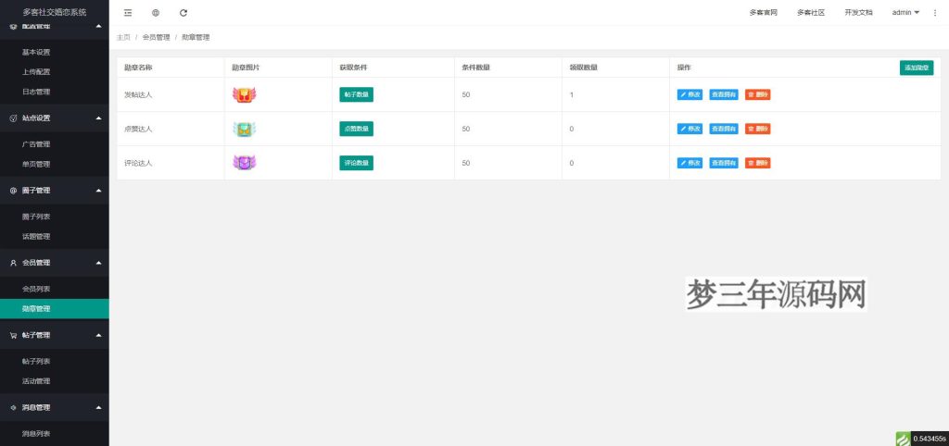
Task: Click the purple 评论达人 badge image
Action: click(x=245, y=163)
